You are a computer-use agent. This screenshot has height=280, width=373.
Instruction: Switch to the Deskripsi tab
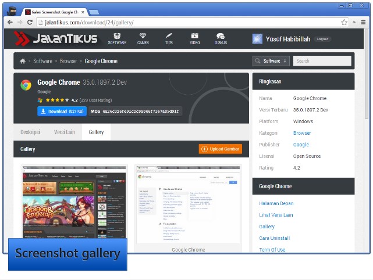pyautogui.click(x=30, y=132)
